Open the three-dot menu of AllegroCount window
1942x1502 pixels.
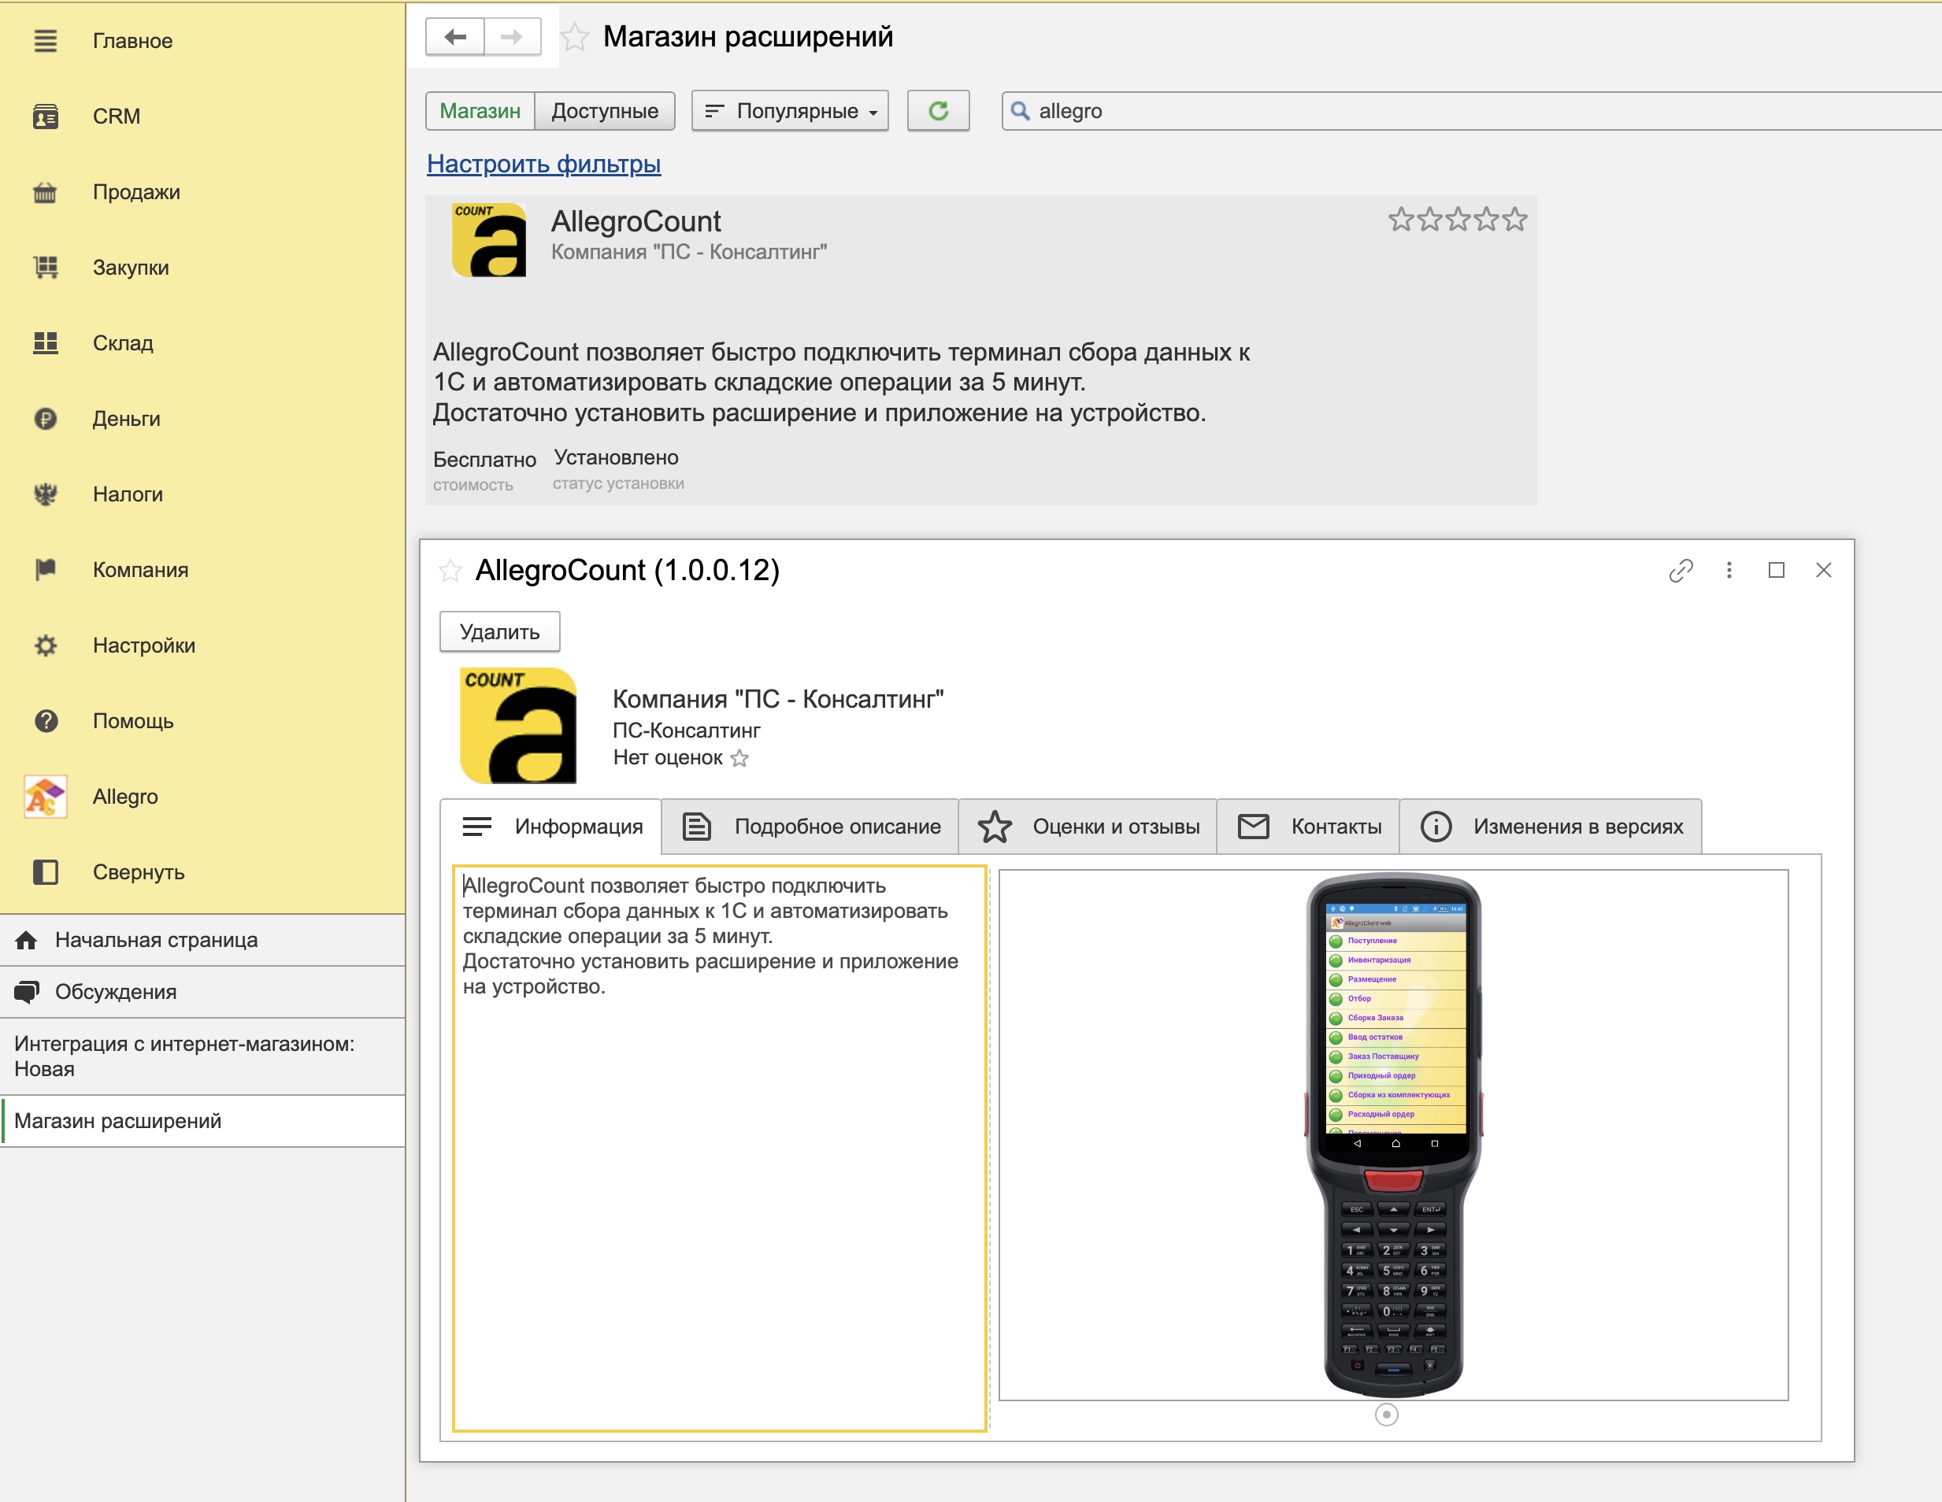click(x=1729, y=571)
